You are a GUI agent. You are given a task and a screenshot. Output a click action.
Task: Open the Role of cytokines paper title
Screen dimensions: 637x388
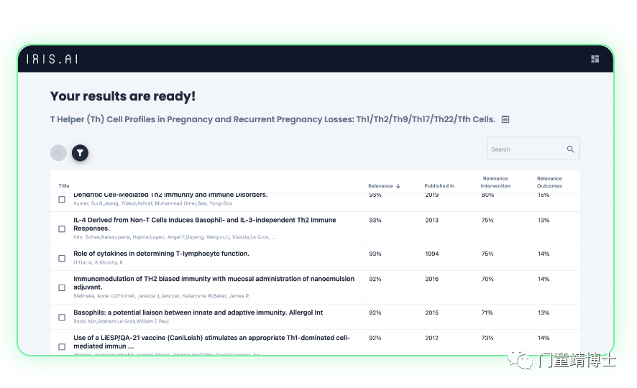pyautogui.click(x=161, y=254)
